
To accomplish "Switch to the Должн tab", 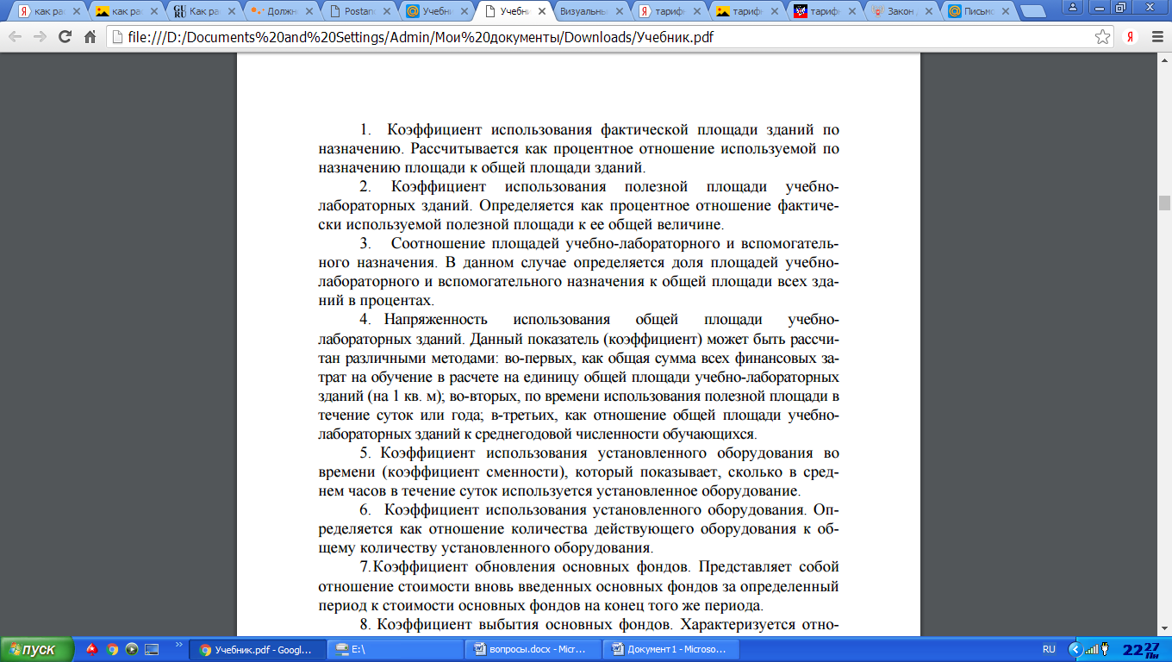I will point(282,12).
